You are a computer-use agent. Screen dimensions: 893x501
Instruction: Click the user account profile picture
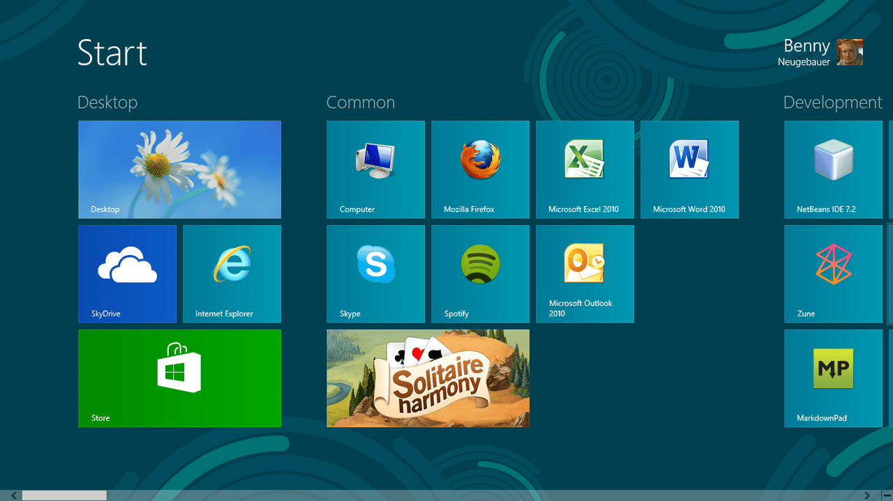click(x=850, y=52)
